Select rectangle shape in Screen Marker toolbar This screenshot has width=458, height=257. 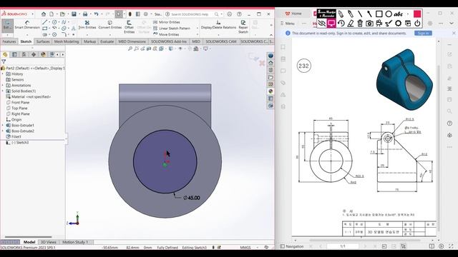[379, 14]
